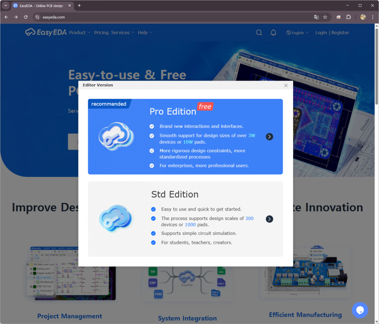Open the Chrome profile avatar
The width and height of the screenshot is (379, 324).
tap(363, 17)
